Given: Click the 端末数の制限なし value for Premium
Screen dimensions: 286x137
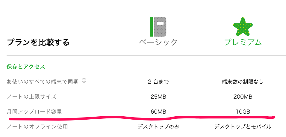Looking at the screenshot, I should [243, 82].
